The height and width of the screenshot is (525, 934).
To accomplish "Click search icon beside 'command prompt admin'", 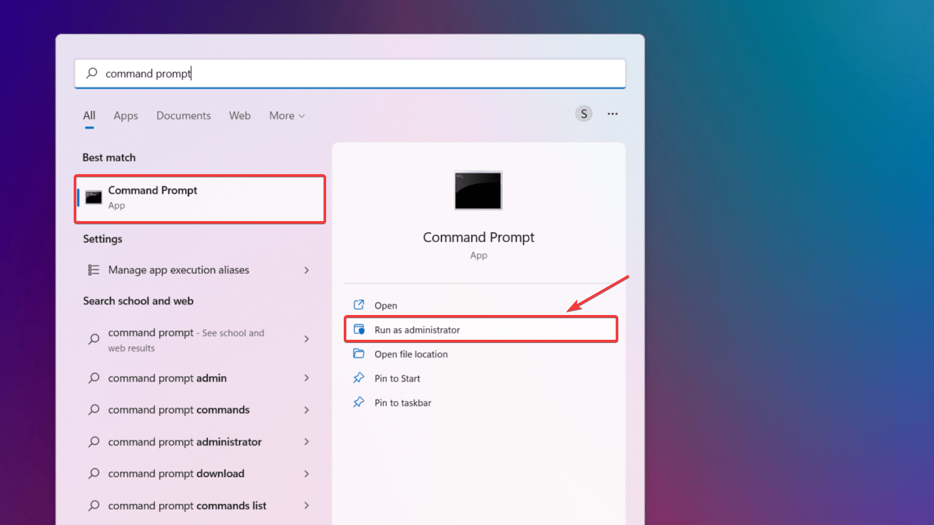I will coord(94,378).
